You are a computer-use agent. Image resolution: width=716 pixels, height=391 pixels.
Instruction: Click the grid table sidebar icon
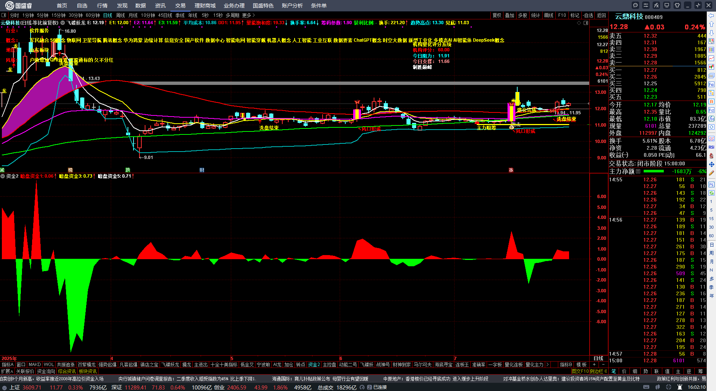[x=712, y=50]
